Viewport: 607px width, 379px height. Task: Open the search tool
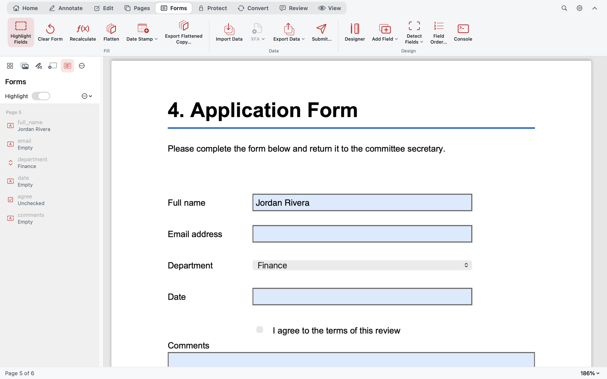[x=564, y=8]
